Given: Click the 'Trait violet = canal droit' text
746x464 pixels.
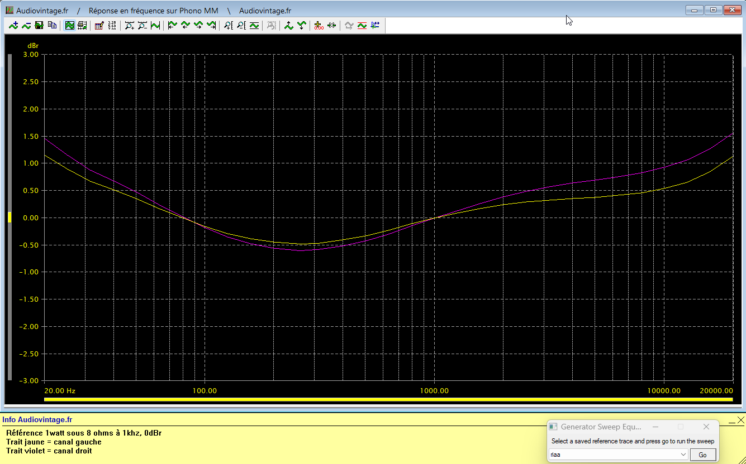Looking at the screenshot, I should (x=49, y=451).
